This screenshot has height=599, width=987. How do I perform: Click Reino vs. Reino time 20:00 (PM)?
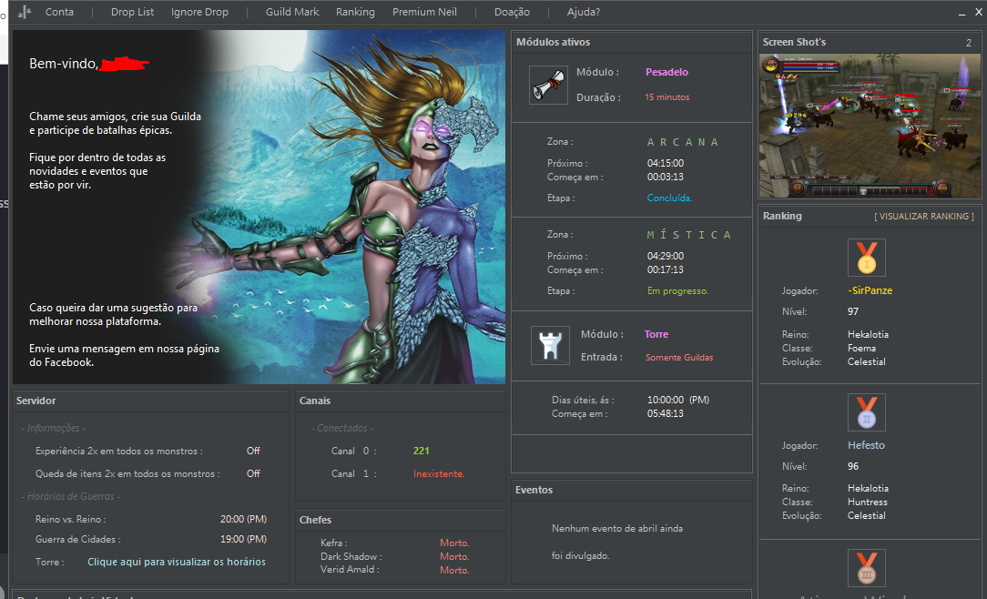tap(244, 520)
